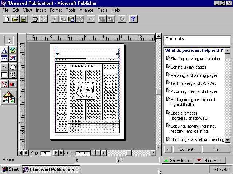
Task: Click the New publication toolbar icon
Action: point(7,19)
